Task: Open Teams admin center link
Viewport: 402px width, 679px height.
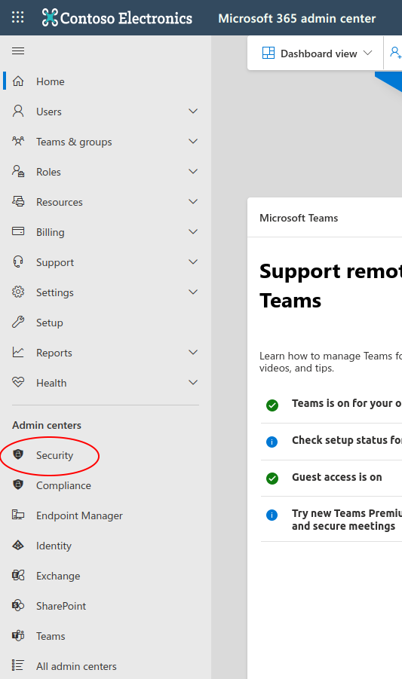Action: point(51,636)
